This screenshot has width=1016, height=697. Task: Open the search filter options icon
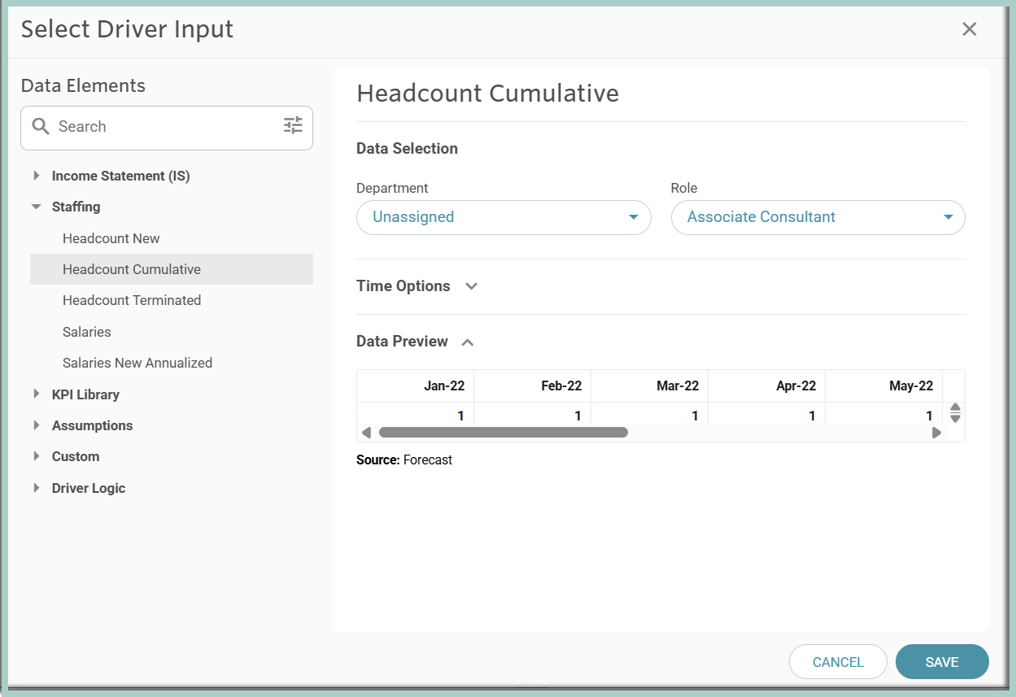click(x=293, y=125)
